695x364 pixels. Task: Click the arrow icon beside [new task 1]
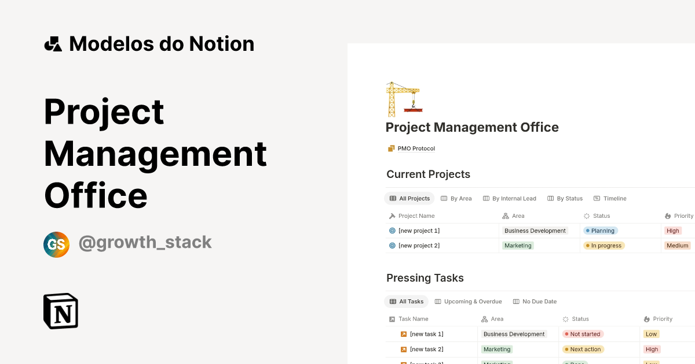(x=403, y=334)
